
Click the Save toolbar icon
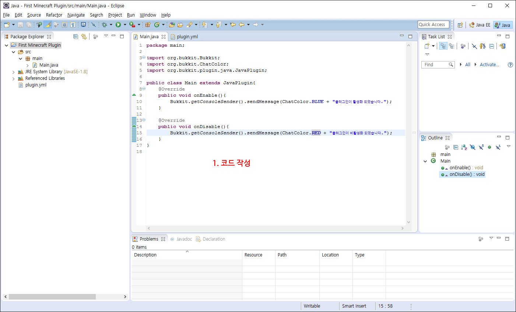pyautogui.click(x=20, y=25)
